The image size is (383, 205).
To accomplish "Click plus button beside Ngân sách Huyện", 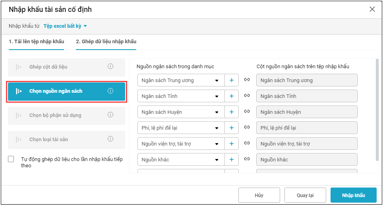I will tap(231, 112).
